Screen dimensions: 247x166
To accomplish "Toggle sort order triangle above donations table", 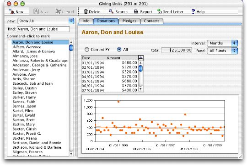I will [141, 58].
